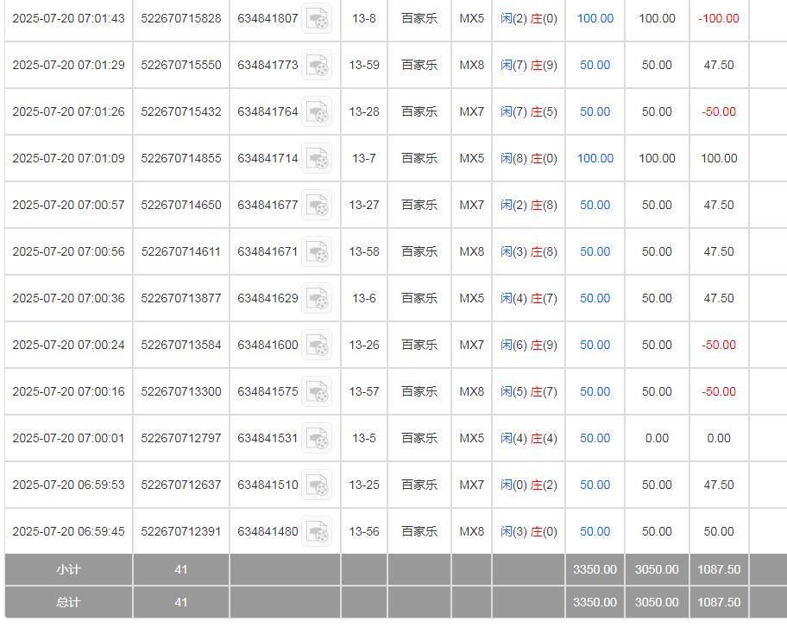The width and height of the screenshot is (787, 628).
Task: Click result 闲(8) 庄(0) for table 13-7
Action: 528,158
